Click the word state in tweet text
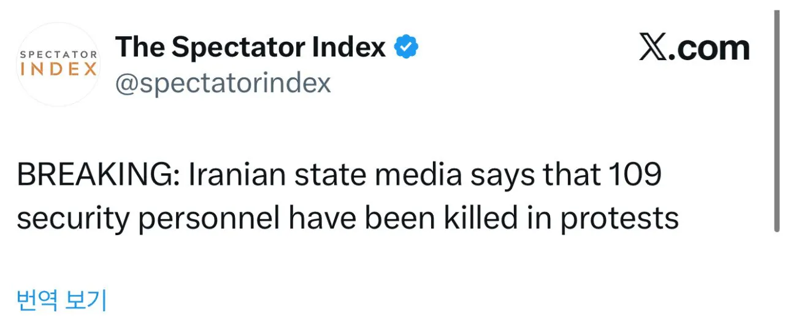 (328, 176)
